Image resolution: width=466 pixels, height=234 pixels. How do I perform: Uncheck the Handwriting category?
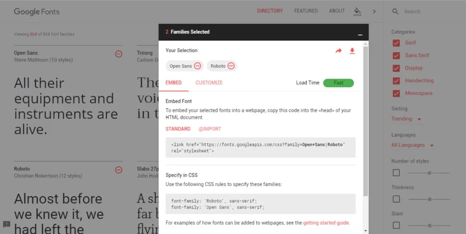click(x=396, y=81)
